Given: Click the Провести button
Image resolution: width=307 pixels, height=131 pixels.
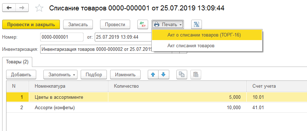Looking at the screenshot, I should click(115, 25).
